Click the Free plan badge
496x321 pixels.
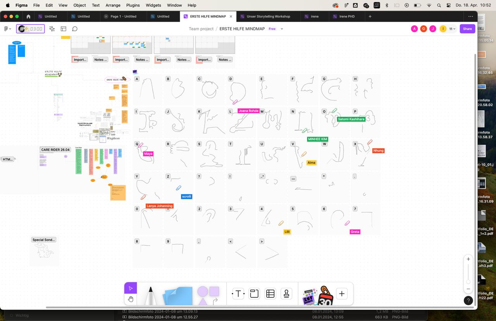coord(272,29)
